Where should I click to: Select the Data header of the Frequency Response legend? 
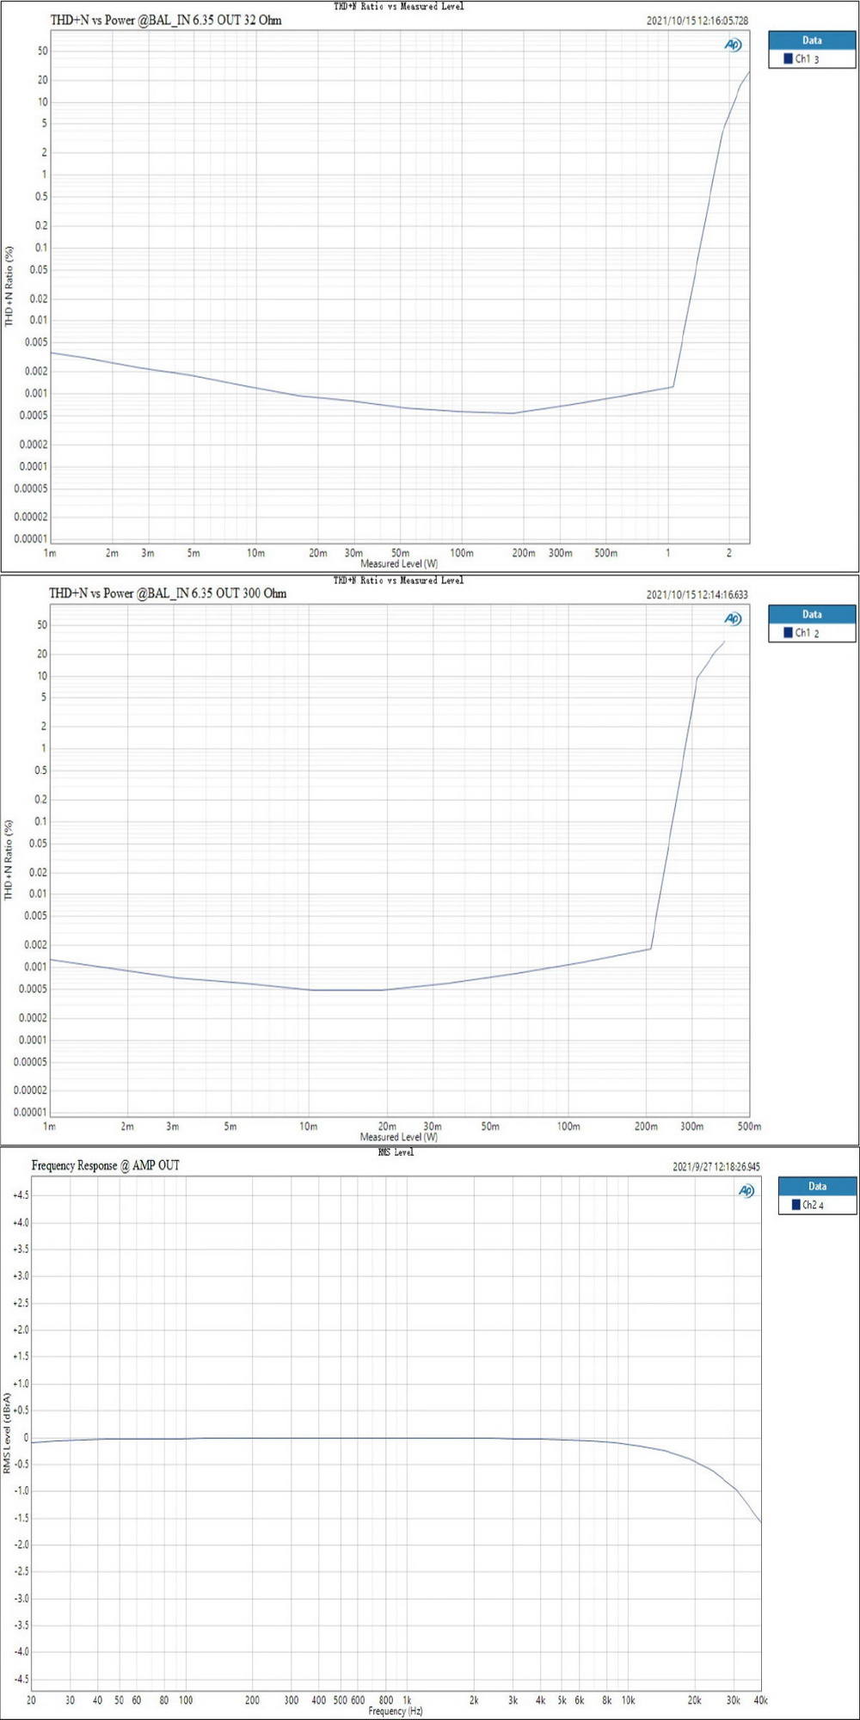[x=817, y=1186]
